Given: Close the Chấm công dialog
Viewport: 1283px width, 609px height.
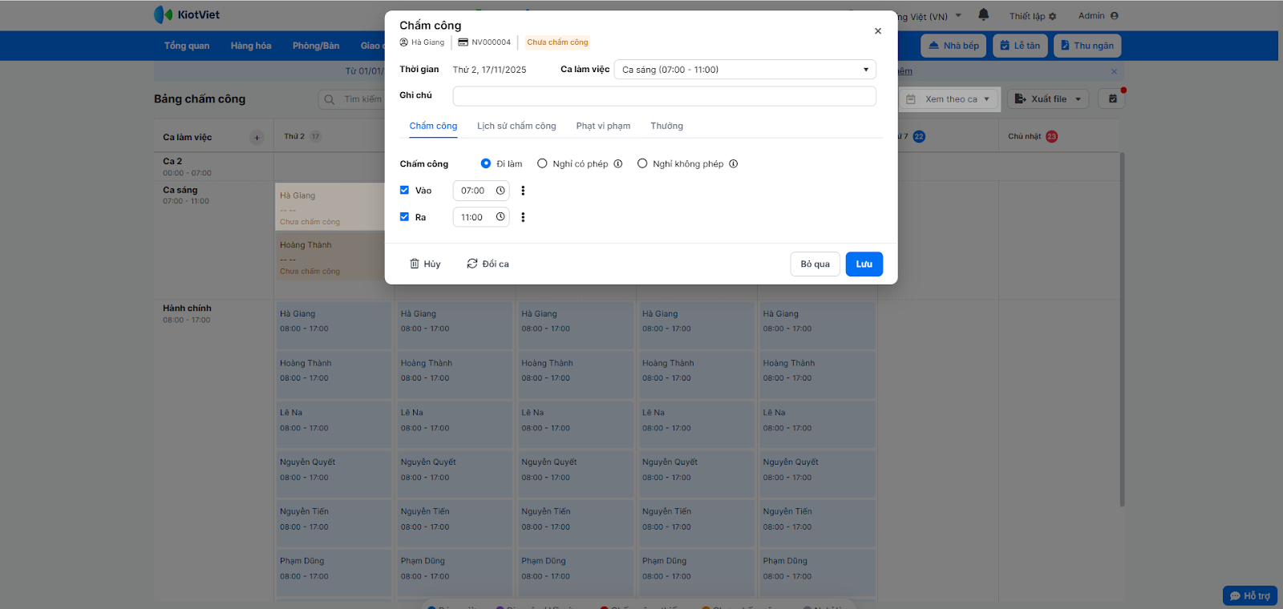Looking at the screenshot, I should (878, 31).
